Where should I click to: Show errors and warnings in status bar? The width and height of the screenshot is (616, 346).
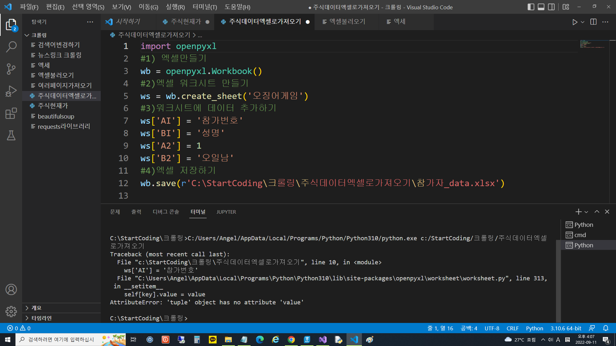19,328
